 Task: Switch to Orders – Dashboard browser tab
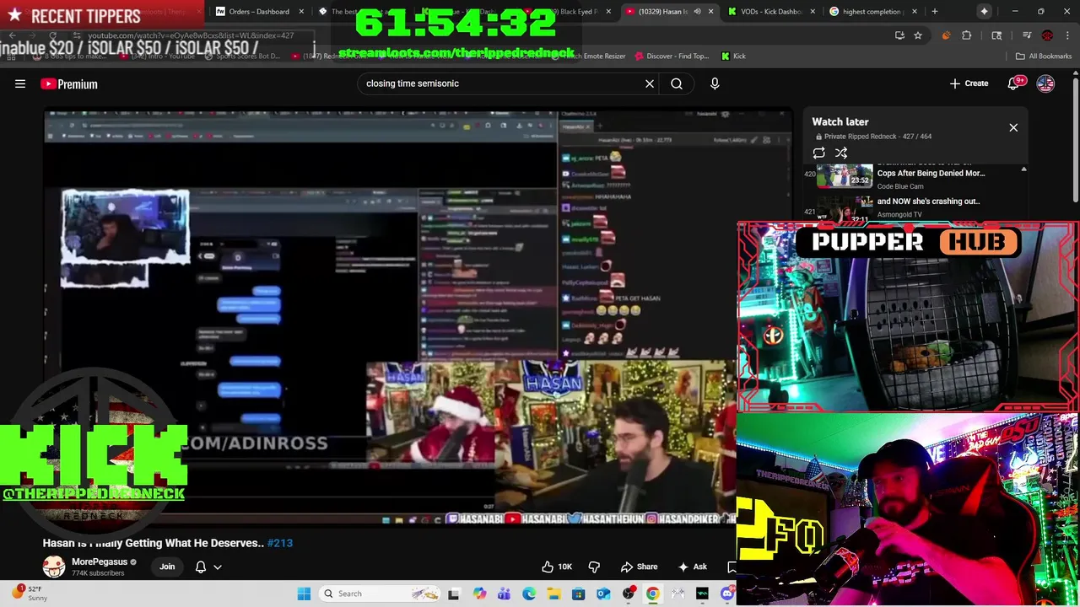[259, 11]
